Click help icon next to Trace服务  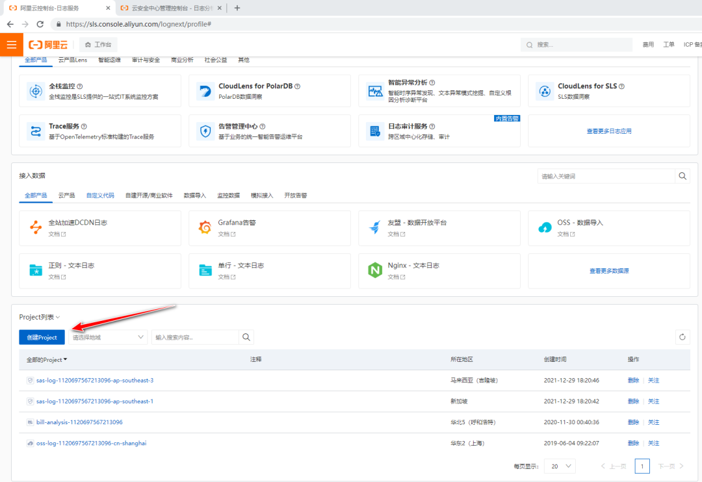pos(84,126)
